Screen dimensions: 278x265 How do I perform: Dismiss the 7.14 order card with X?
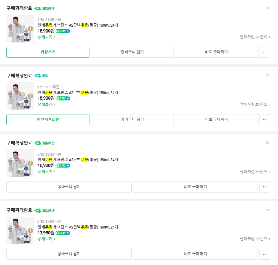coord(268,8)
